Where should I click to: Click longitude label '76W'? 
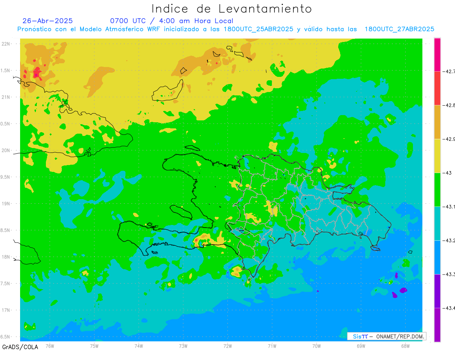pyautogui.click(x=50, y=346)
